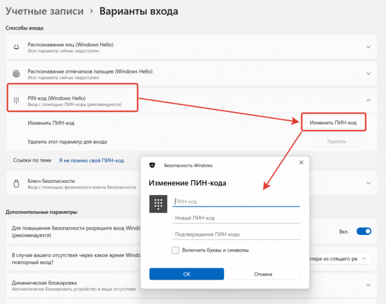Click the 'Ссылки по теме' label
The width and height of the screenshot is (386, 304).
tap(32, 160)
